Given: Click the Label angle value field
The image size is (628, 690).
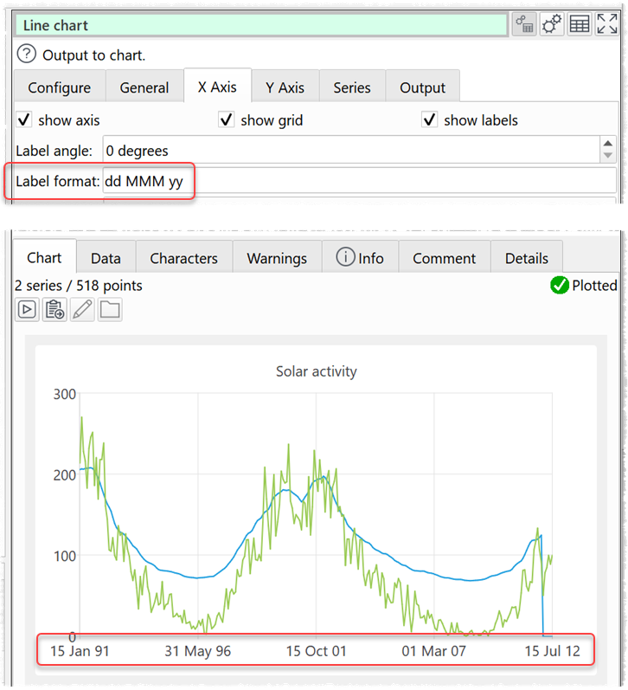Looking at the screenshot, I should (x=351, y=150).
